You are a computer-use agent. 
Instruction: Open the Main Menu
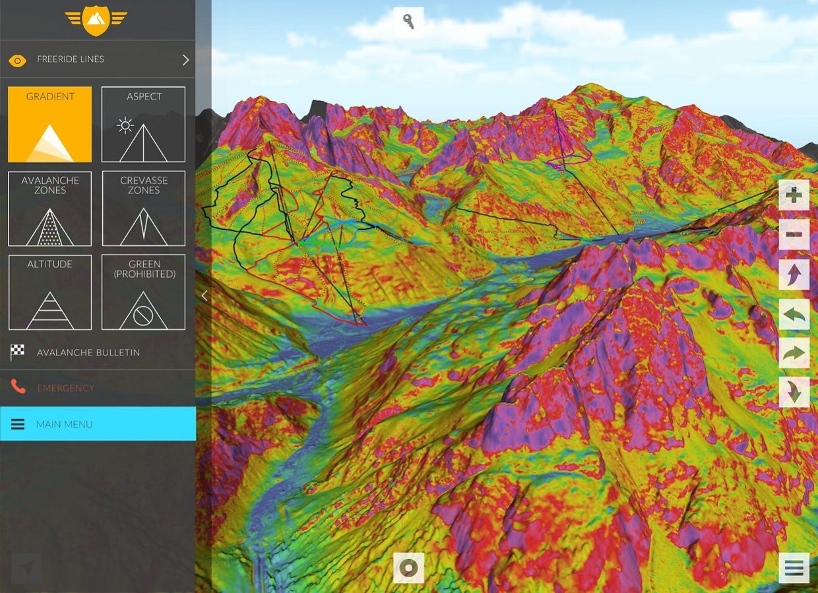point(98,424)
